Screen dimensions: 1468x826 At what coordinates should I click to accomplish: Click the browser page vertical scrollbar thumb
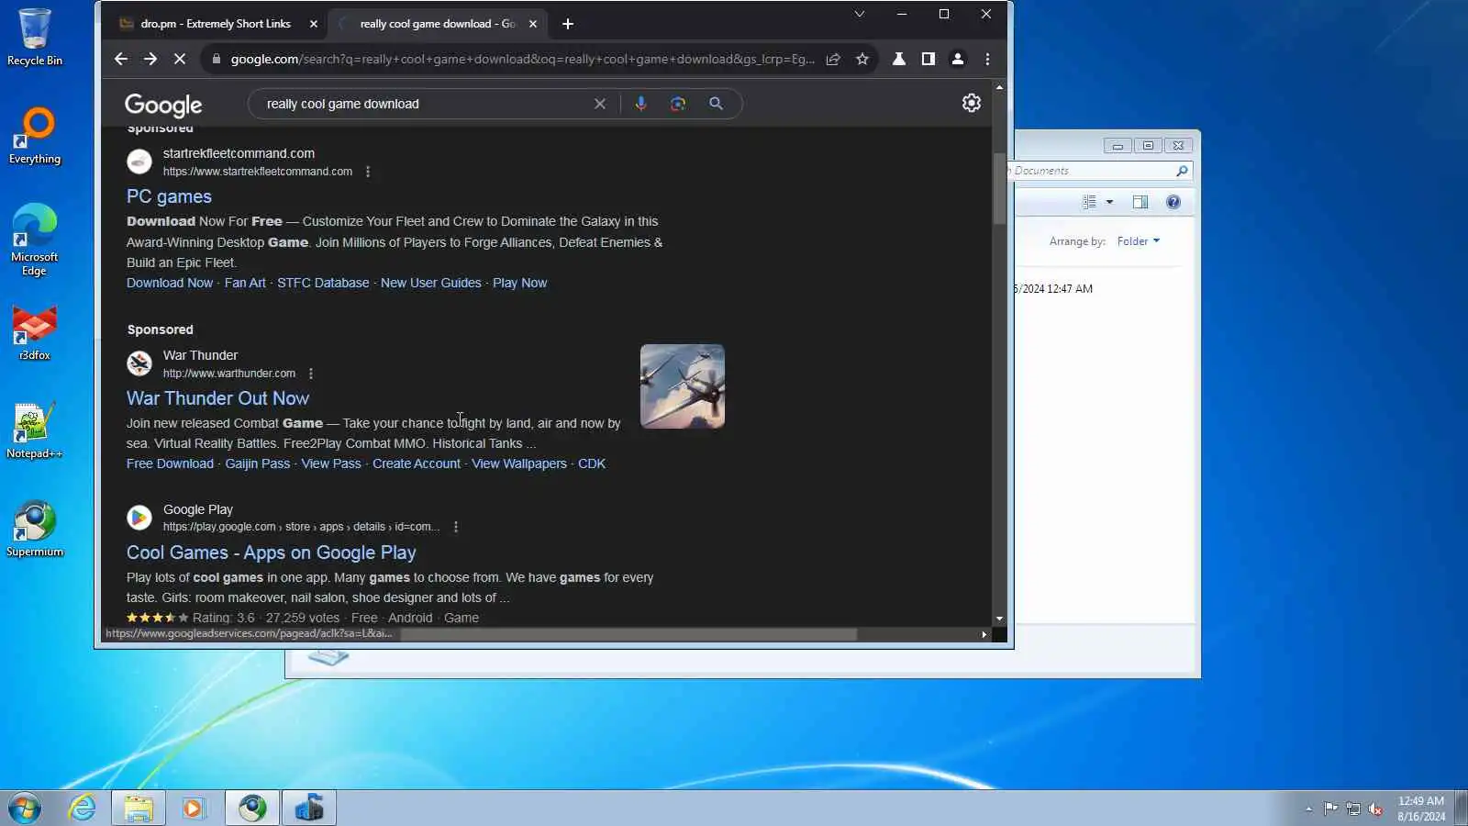pyautogui.click(x=999, y=188)
